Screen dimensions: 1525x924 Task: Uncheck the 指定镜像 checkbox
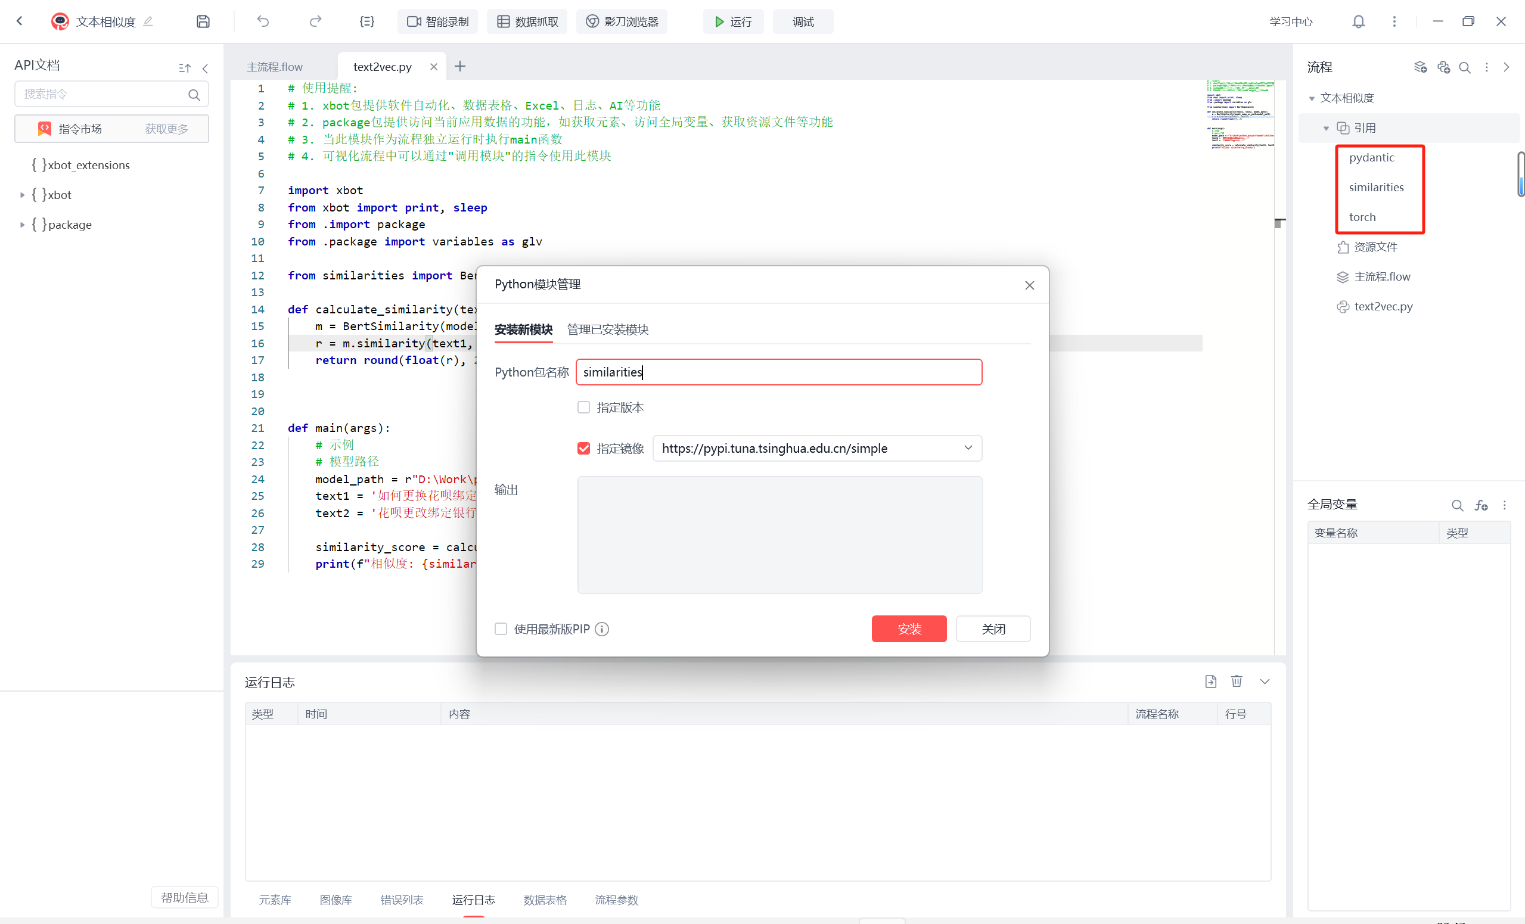(x=583, y=448)
